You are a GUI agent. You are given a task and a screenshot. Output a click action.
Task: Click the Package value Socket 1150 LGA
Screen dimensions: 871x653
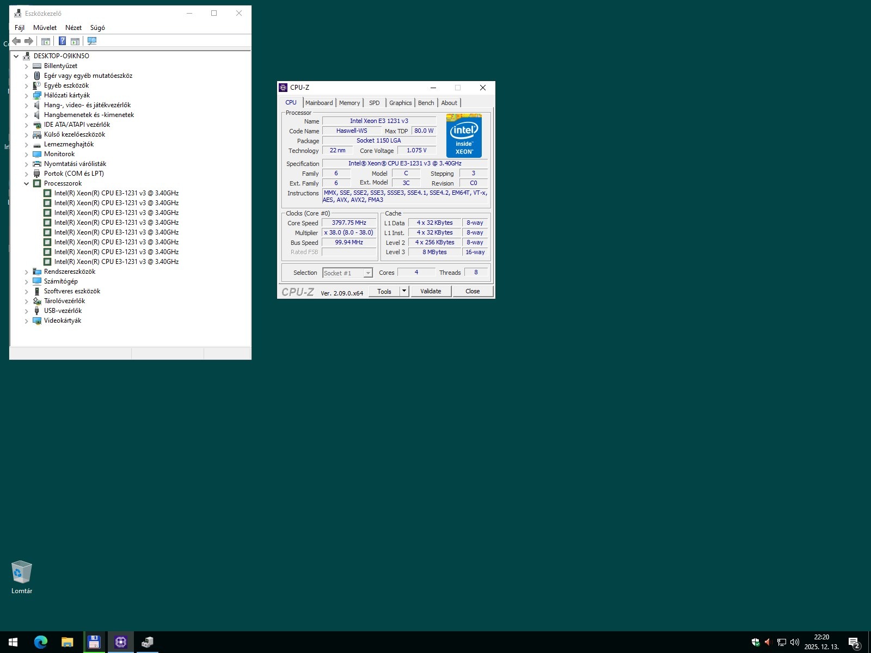point(379,140)
